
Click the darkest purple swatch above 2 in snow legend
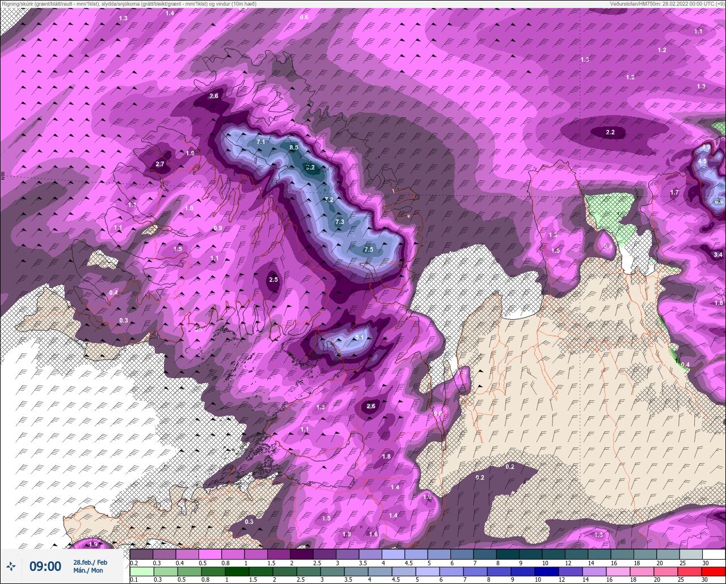302,554
